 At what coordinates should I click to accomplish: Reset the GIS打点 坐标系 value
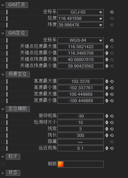click(x=112, y=12)
